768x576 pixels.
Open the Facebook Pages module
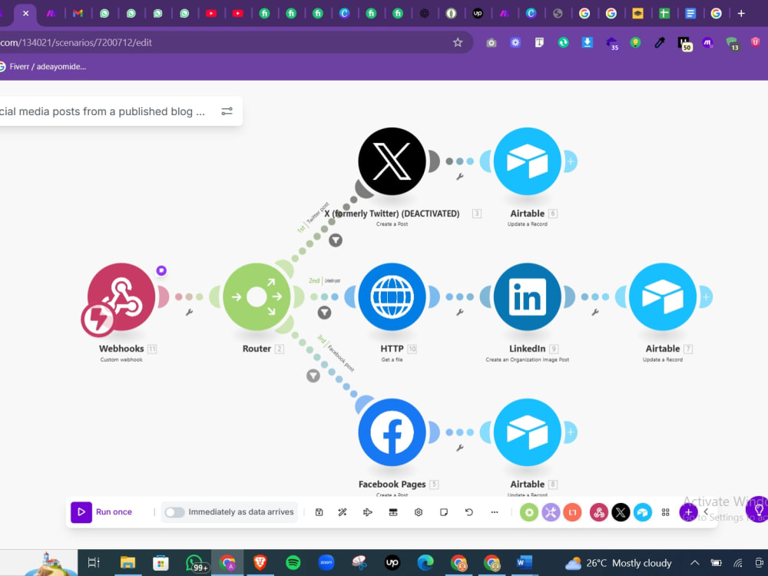pos(392,432)
